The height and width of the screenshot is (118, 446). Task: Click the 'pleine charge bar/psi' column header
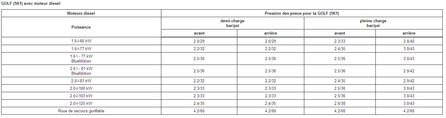[x=373, y=23]
